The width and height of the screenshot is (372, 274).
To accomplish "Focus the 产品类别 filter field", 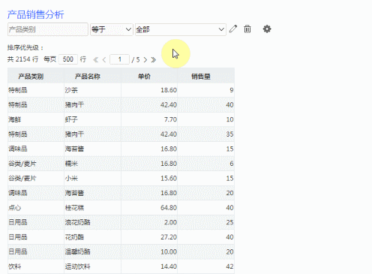I will point(48,29).
